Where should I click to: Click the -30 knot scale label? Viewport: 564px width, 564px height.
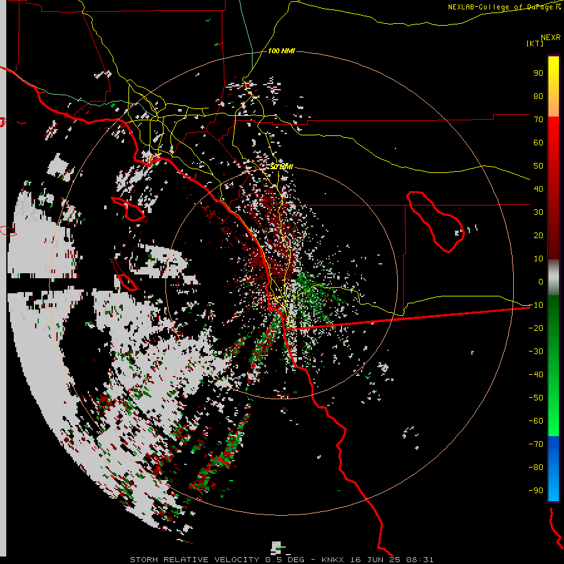pyautogui.click(x=536, y=352)
